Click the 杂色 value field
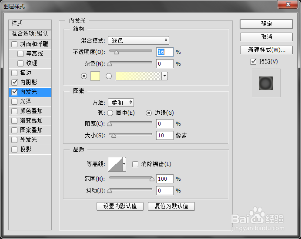This screenshot has height=239, width=301. [x=165, y=64]
